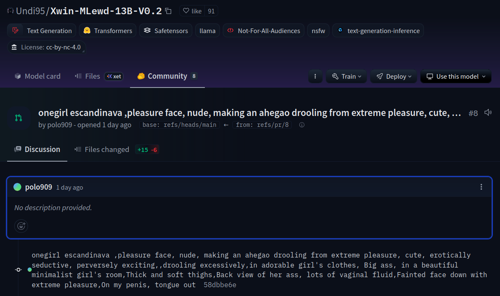Select the nsfw tag

[x=318, y=31]
